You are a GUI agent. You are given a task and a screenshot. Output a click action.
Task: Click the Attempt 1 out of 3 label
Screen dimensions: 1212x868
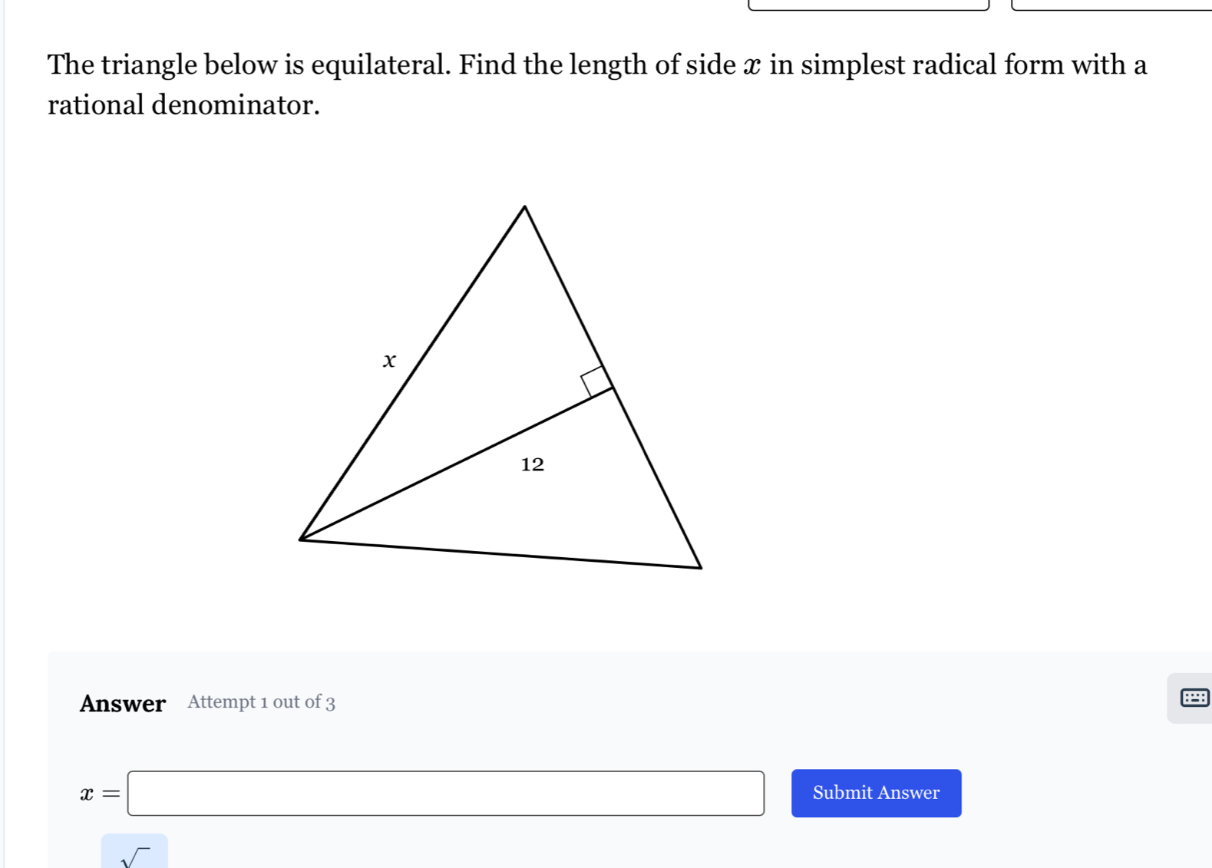click(261, 703)
